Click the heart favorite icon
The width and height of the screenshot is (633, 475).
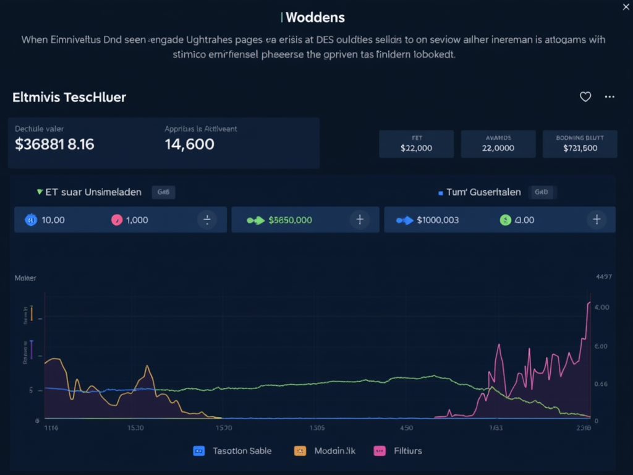tap(585, 96)
